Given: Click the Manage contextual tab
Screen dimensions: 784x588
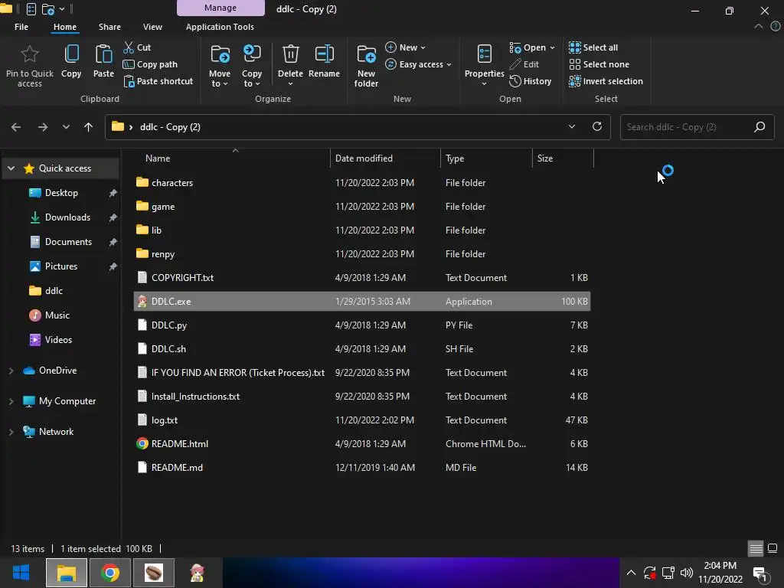Looking at the screenshot, I should pyautogui.click(x=220, y=8).
